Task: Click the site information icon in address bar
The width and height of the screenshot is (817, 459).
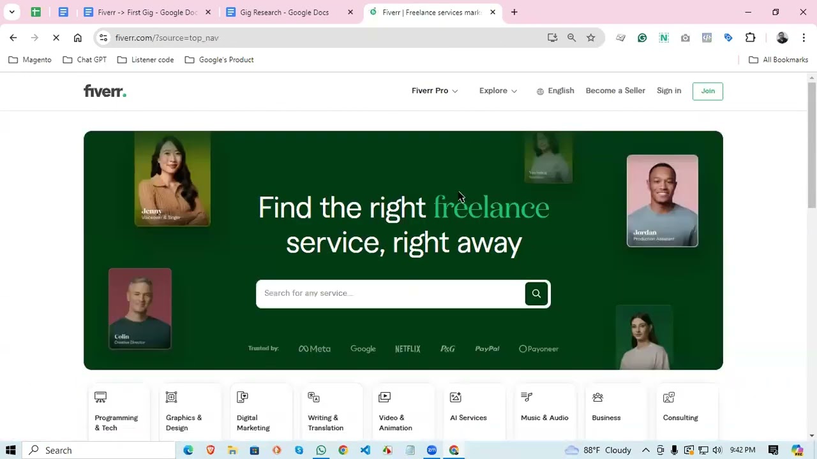Action: tap(103, 38)
